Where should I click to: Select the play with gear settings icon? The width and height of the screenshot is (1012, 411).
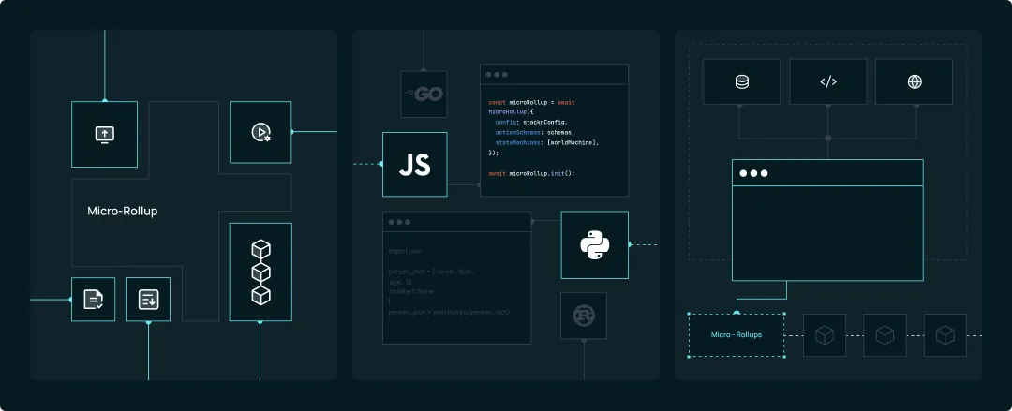pos(260,132)
